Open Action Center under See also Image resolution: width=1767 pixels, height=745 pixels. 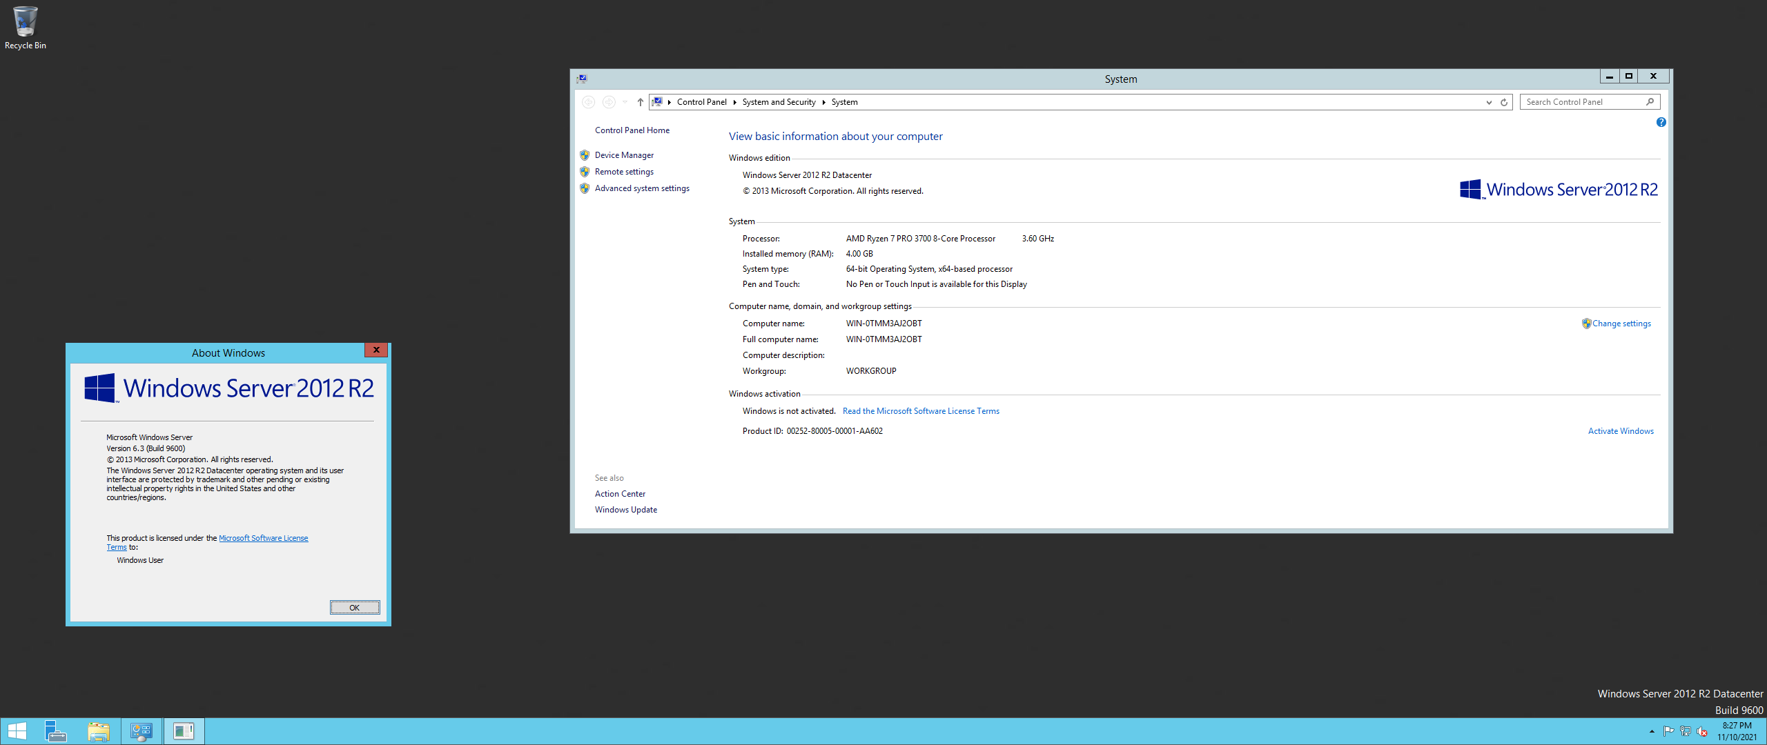pos(620,494)
